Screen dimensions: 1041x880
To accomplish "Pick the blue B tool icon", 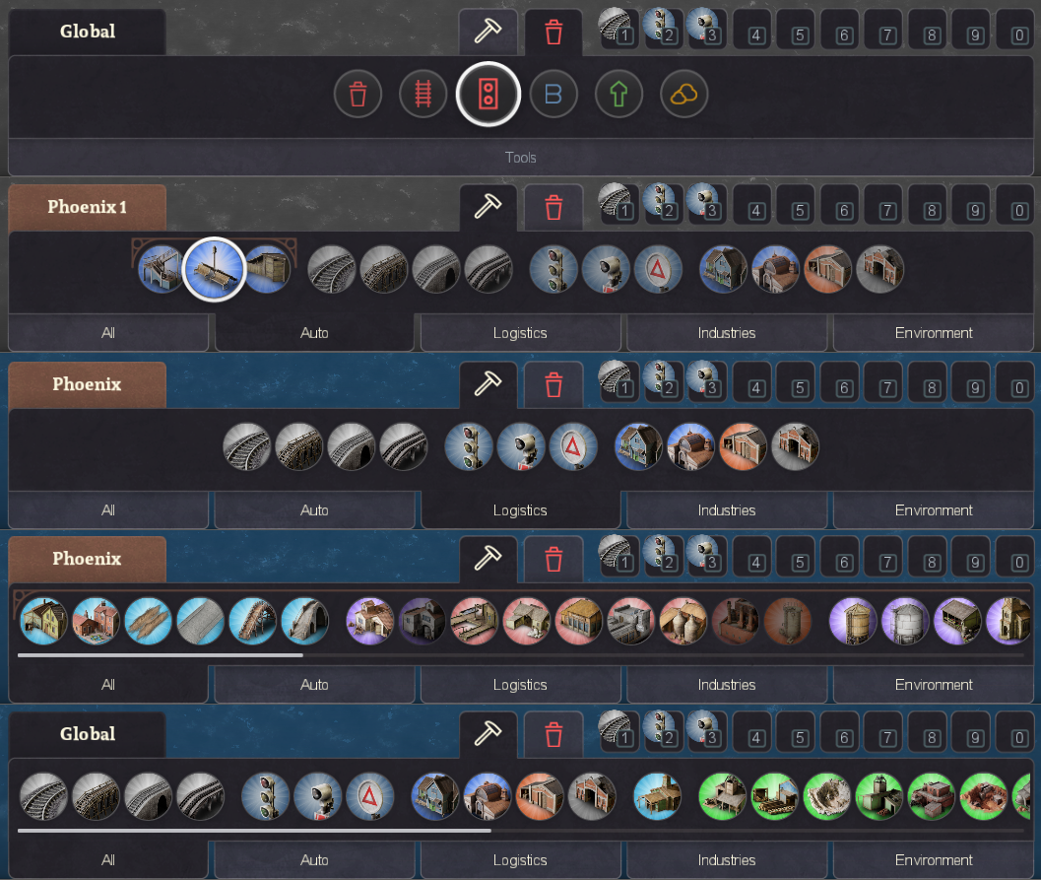I will point(553,94).
